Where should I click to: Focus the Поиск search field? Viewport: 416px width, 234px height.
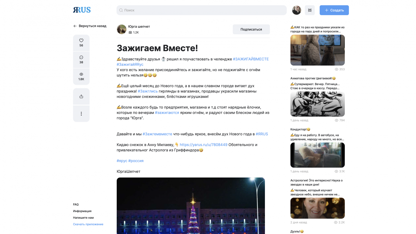[201, 10]
